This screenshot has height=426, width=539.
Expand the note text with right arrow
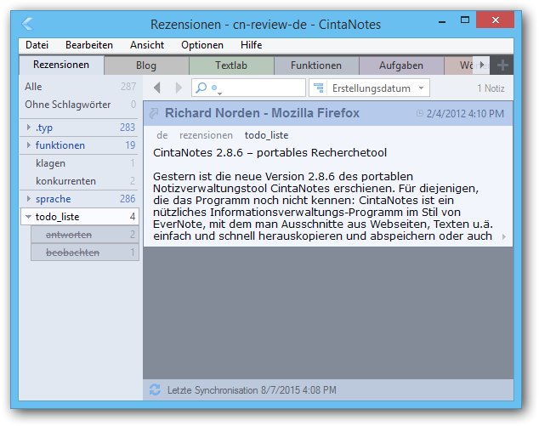point(504,236)
